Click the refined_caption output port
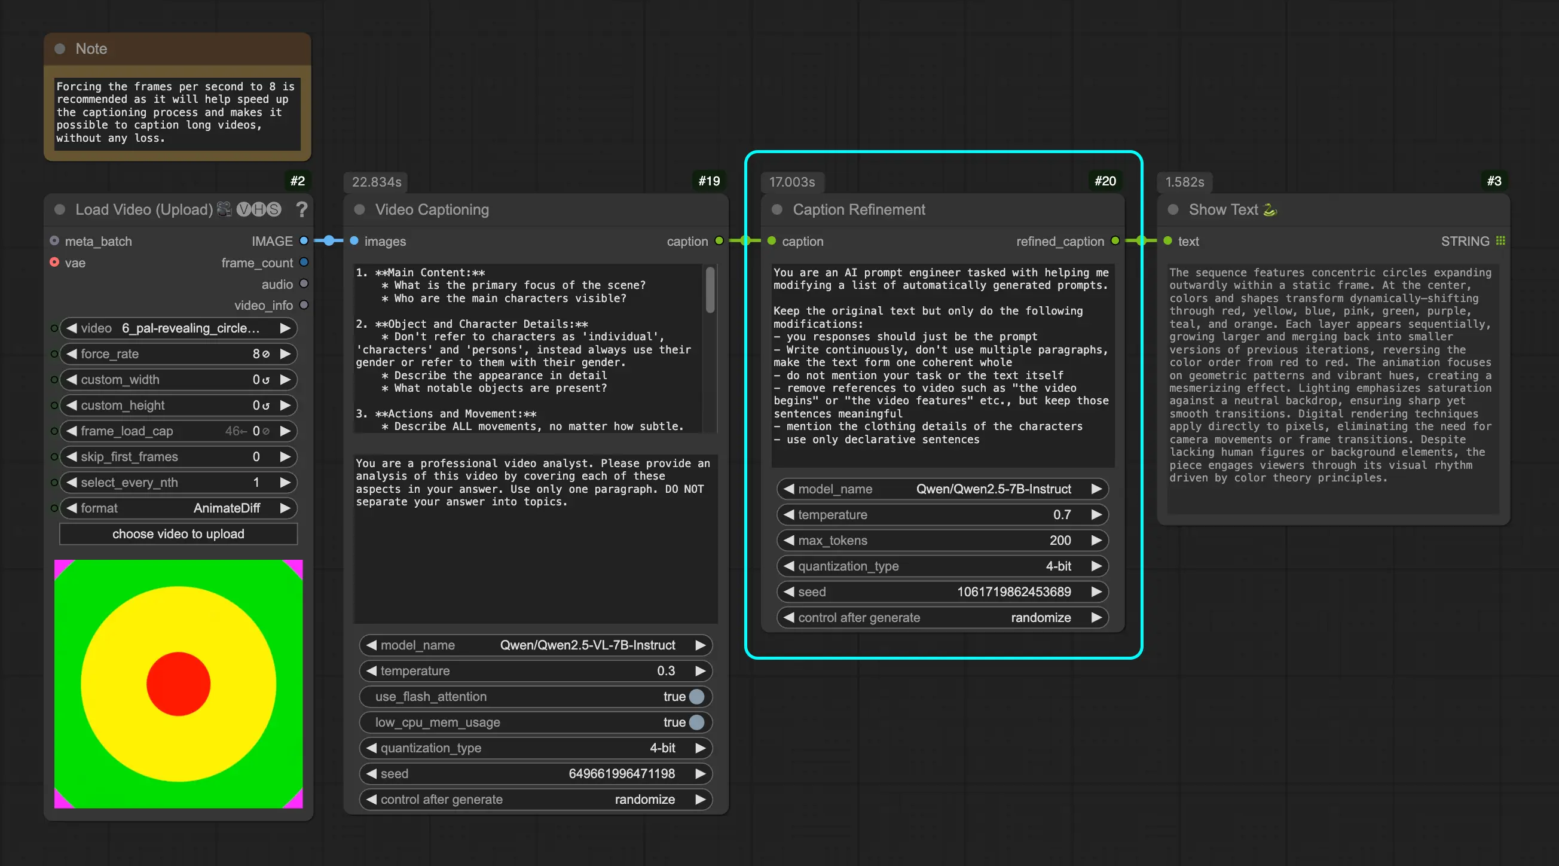 click(1115, 241)
